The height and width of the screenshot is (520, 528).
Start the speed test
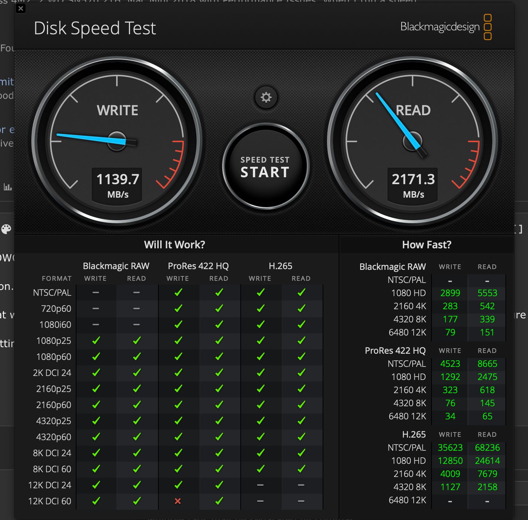click(266, 167)
